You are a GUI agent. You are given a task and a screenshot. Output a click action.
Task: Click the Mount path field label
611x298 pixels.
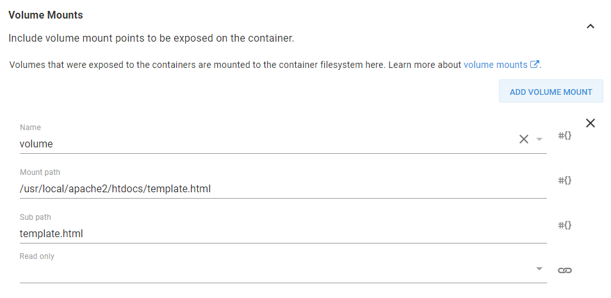40,172
